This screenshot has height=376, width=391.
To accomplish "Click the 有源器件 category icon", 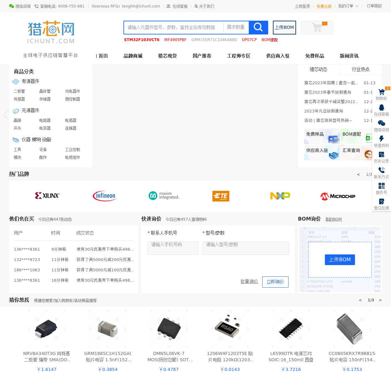I will click(x=16, y=81).
